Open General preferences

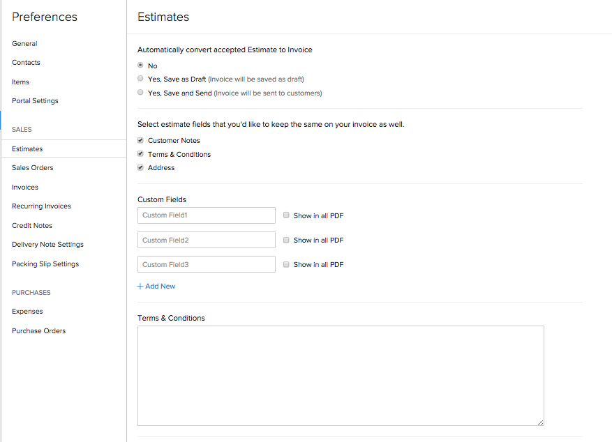[x=24, y=43]
